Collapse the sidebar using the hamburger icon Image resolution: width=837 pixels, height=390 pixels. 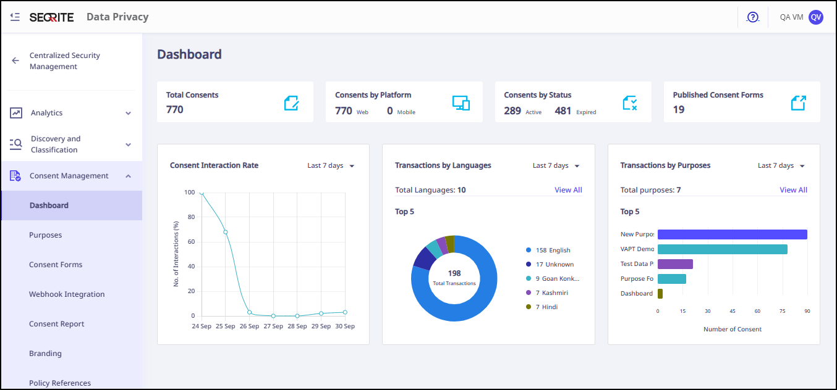click(15, 17)
